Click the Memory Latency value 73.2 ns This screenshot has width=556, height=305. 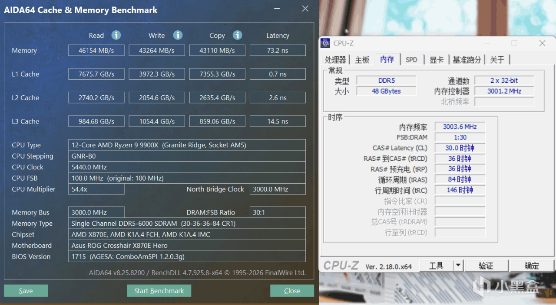pos(278,50)
